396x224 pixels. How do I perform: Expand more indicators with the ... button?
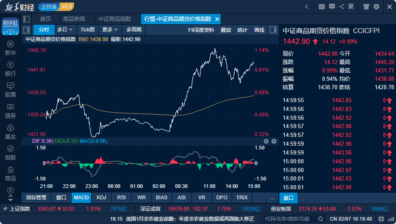coord(272,198)
